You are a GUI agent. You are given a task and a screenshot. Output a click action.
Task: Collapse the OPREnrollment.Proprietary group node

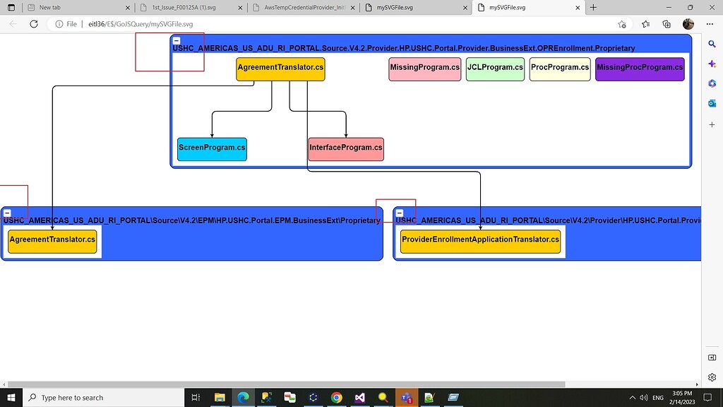tap(177, 40)
